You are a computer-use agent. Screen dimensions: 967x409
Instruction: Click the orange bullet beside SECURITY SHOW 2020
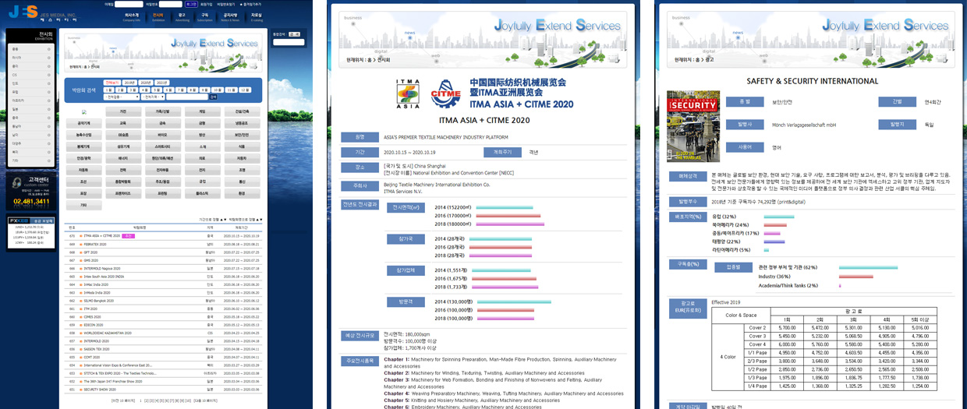pos(81,390)
